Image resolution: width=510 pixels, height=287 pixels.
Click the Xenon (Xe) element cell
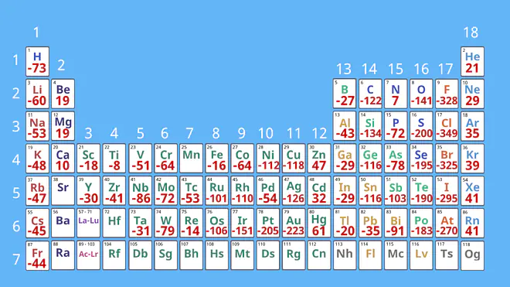click(x=472, y=191)
